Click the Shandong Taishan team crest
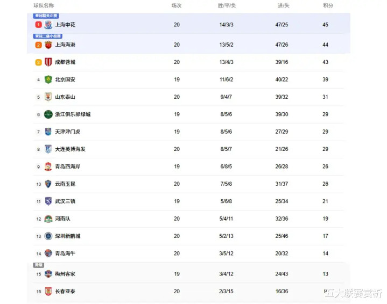Viewport: 387px width, 304px height. coord(48,97)
